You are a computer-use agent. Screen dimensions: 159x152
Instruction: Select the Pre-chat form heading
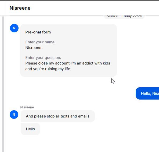coord(38,32)
